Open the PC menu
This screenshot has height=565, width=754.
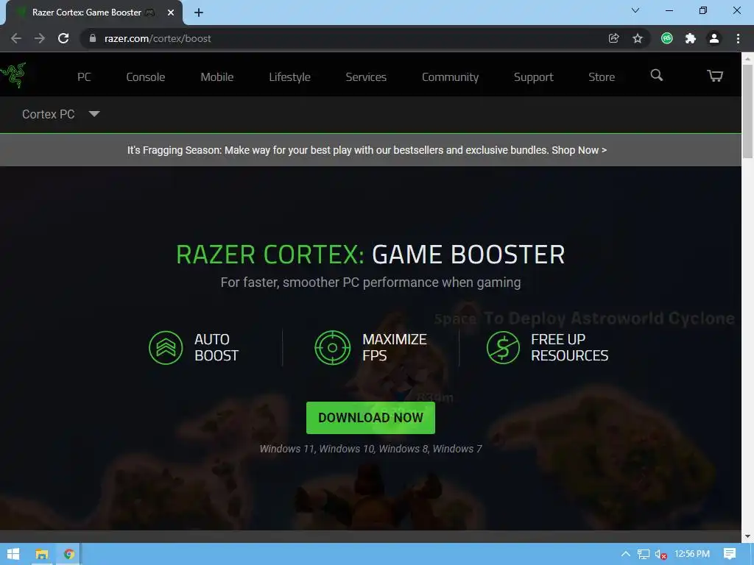click(84, 77)
